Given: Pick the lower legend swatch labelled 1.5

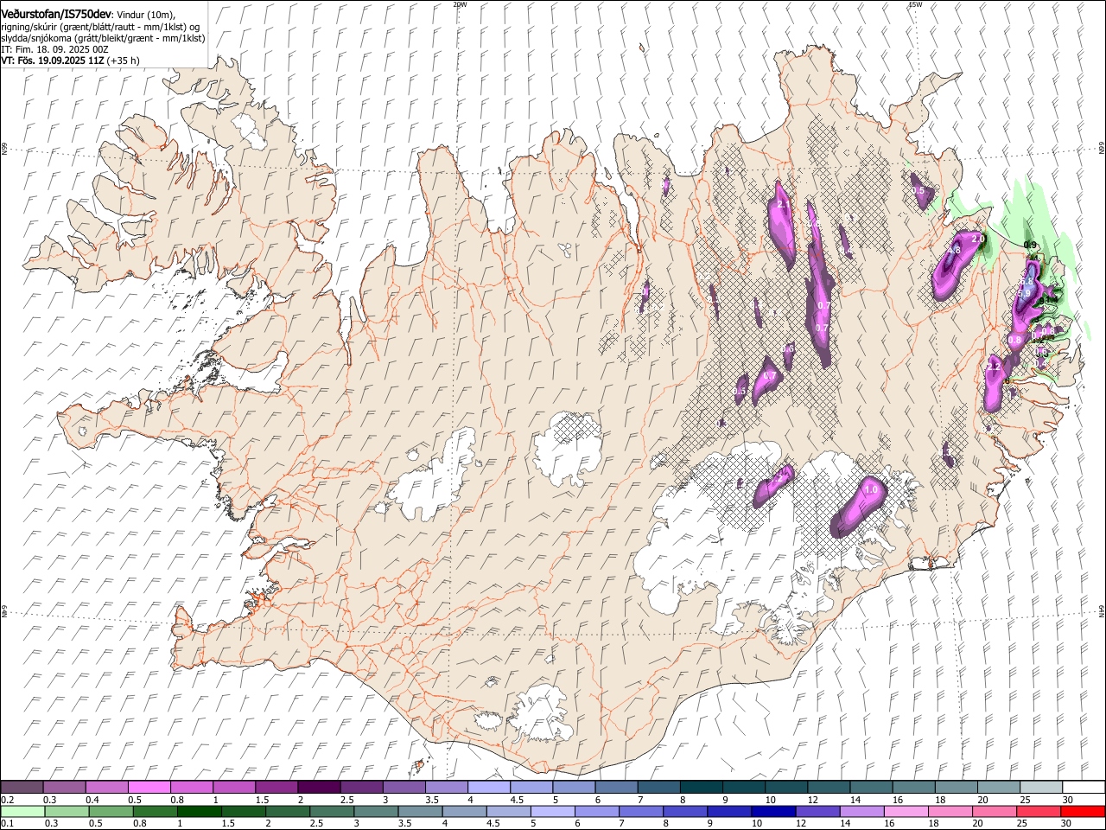Looking at the screenshot, I should [x=243, y=811].
